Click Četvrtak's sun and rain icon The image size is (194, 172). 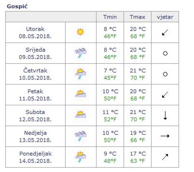click(80, 74)
